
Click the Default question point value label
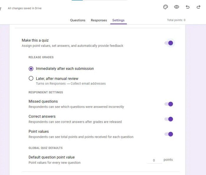click(51, 157)
